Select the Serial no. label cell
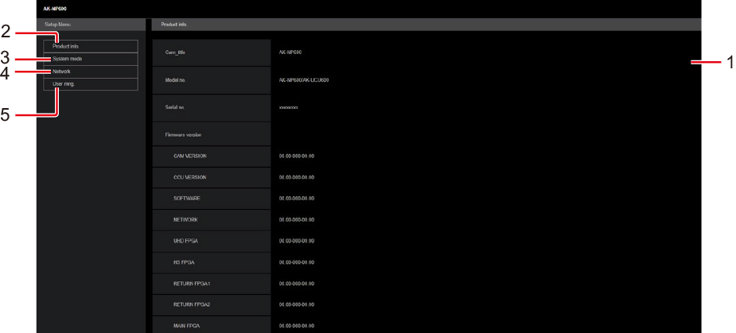 212,108
